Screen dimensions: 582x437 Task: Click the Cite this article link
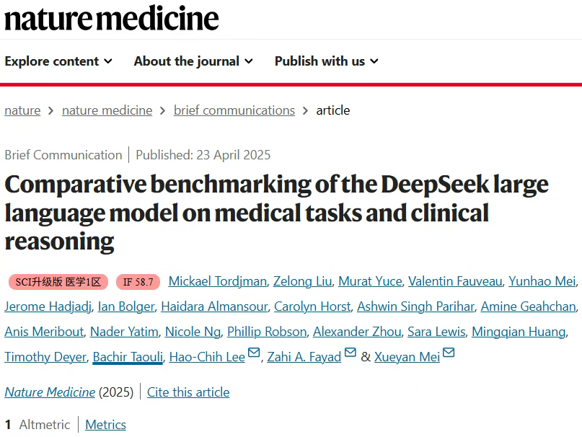[188, 392]
